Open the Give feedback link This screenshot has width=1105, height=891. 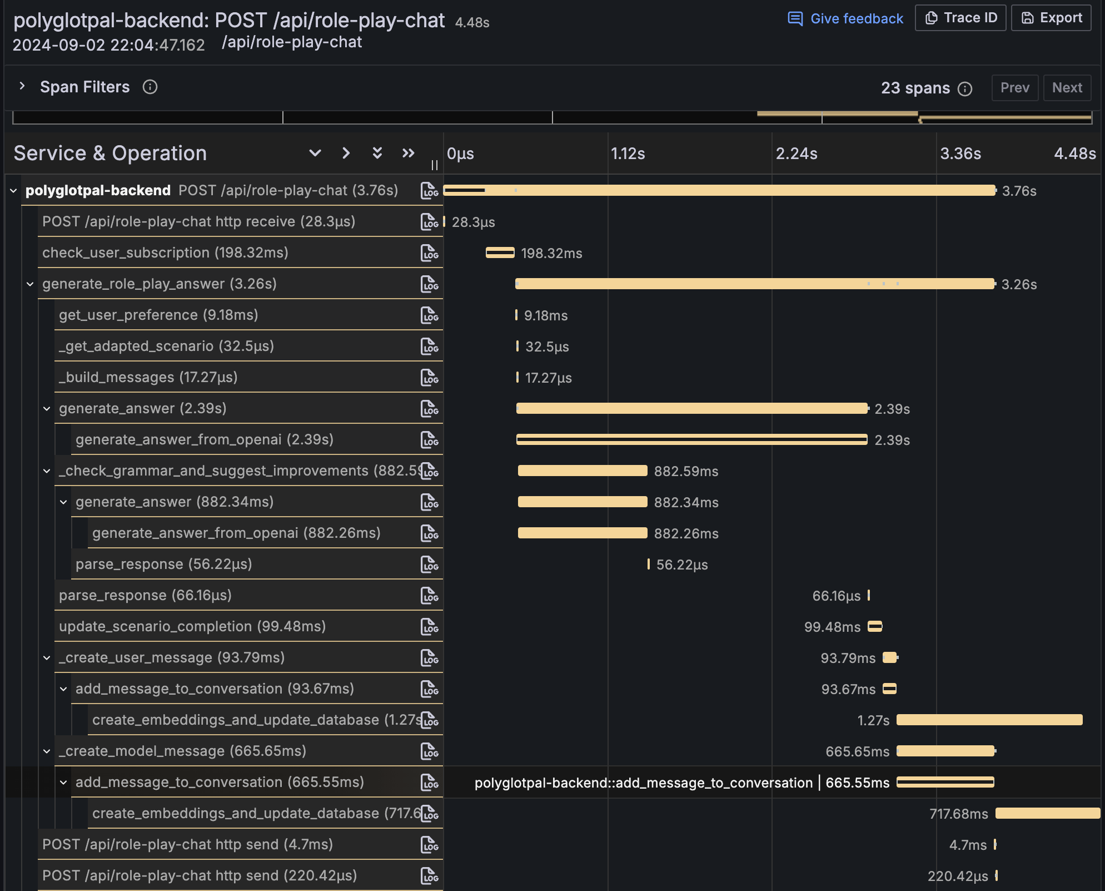point(845,19)
